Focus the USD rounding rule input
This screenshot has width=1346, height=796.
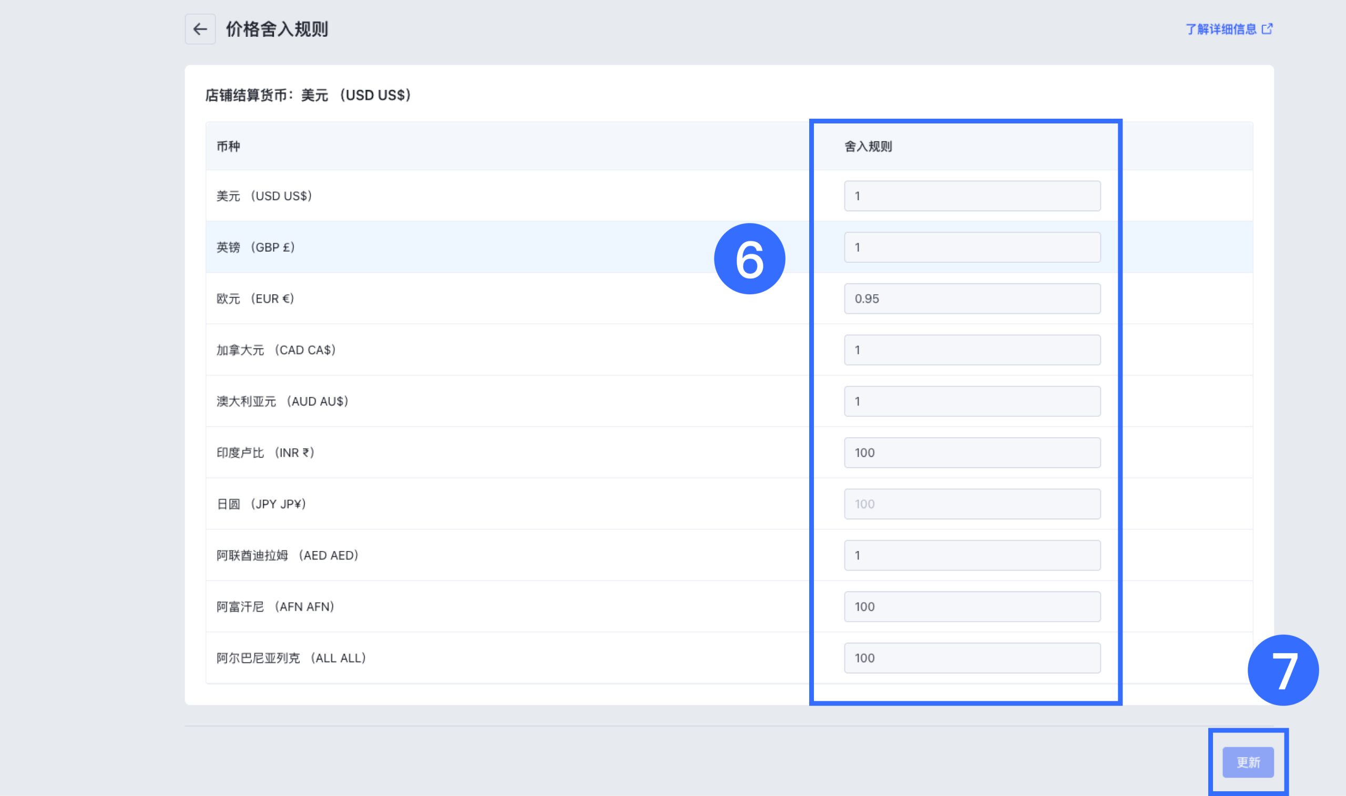[x=972, y=196]
